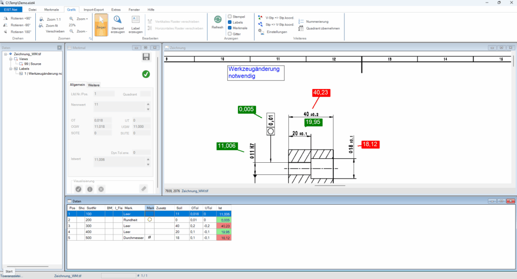Select the Allgemein tab
517x279 pixels.
tap(77, 85)
